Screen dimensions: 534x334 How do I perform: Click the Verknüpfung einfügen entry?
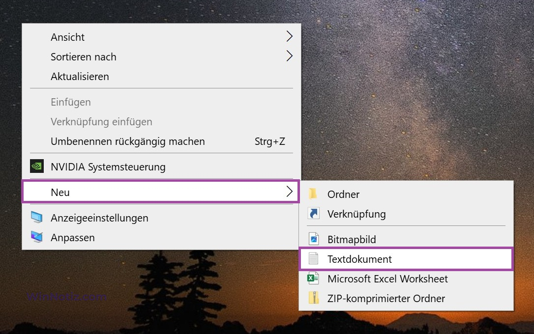pos(101,122)
